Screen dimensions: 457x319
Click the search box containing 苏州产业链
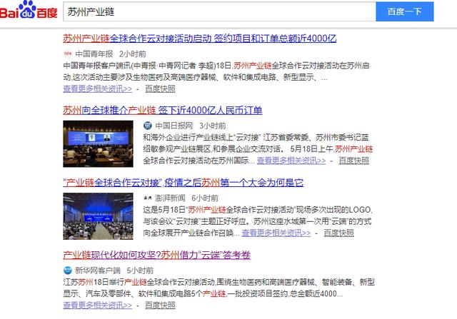[219, 11]
